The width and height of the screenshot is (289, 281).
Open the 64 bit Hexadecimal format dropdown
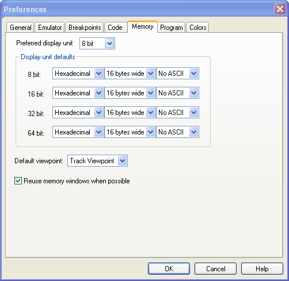click(78, 132)
